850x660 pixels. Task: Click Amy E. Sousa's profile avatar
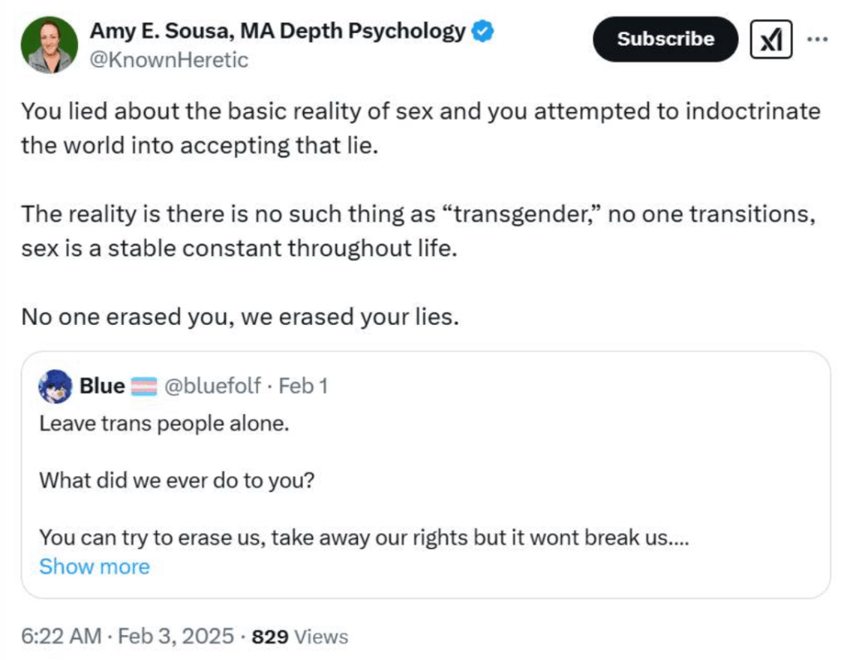pos(49,45)
